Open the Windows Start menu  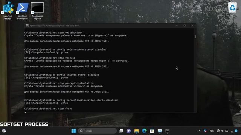(x=74, y=131)
